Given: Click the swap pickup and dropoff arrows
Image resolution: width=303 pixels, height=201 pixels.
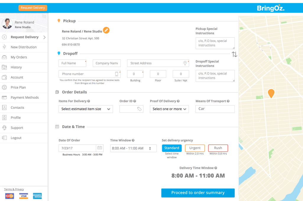Looking at the screenshot, I should (x=234, y=54).
